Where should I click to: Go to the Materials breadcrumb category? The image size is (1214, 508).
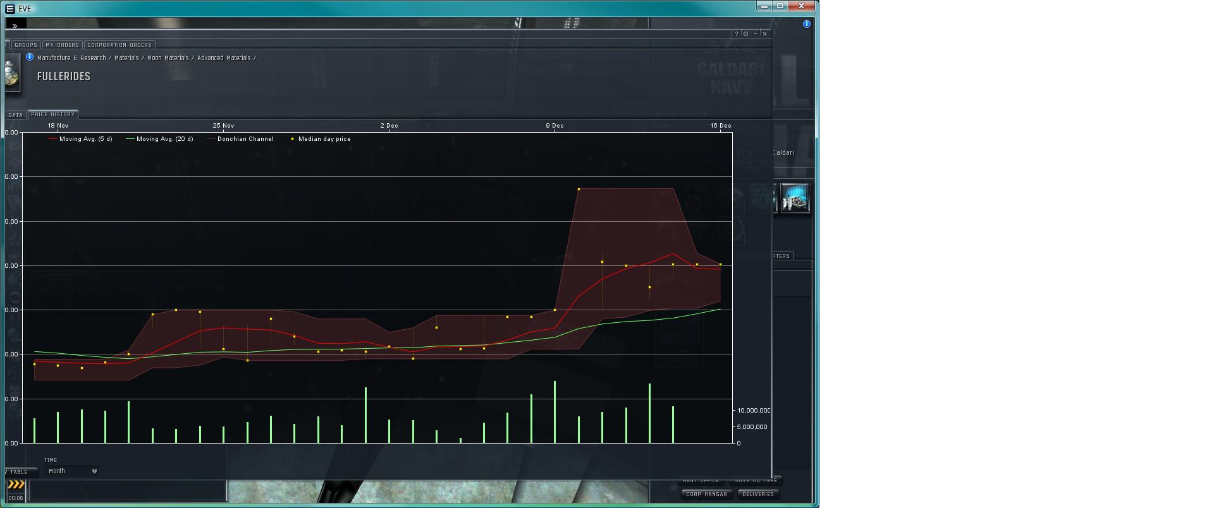pos(126,57)
